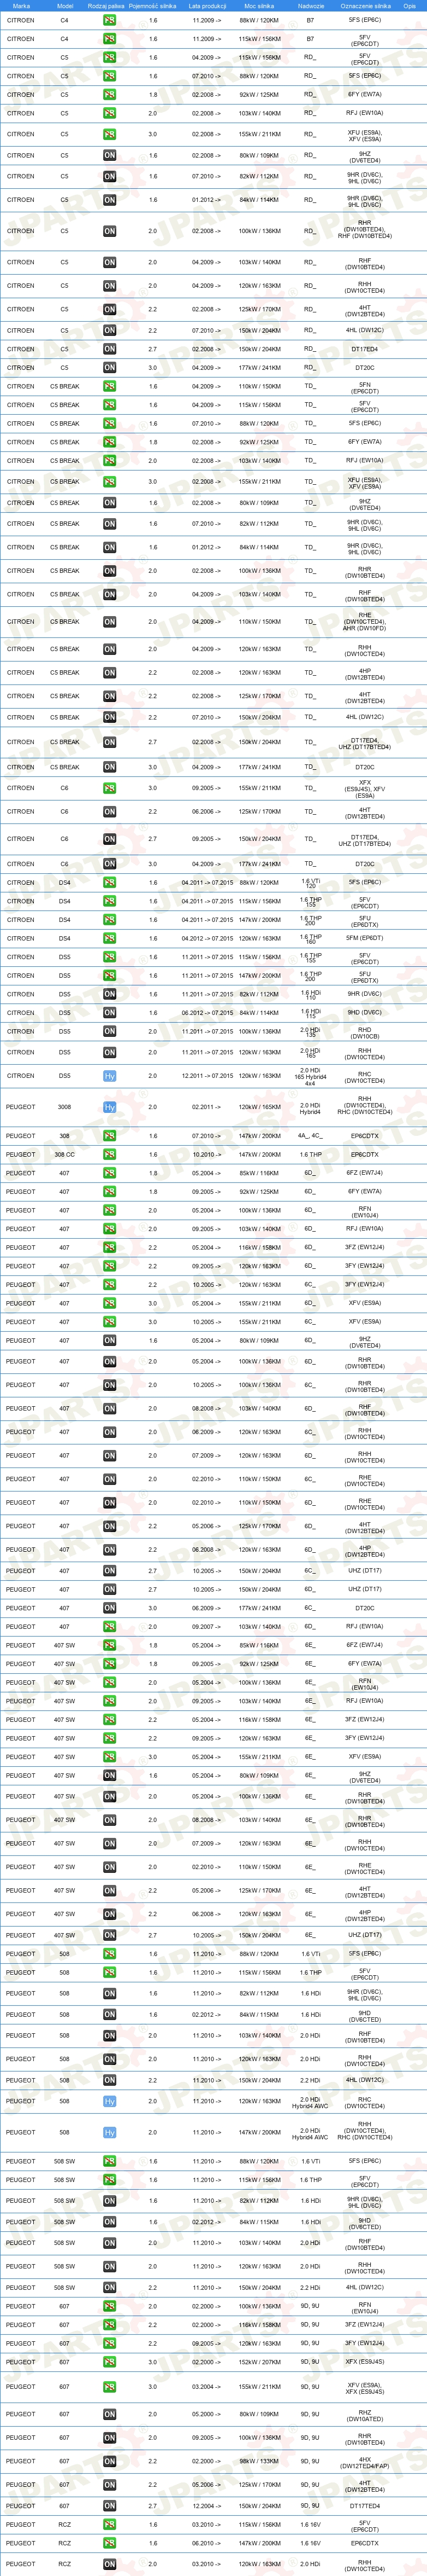Click ON diesel icon in Citroen C6 125kW row

click(110, 812)
